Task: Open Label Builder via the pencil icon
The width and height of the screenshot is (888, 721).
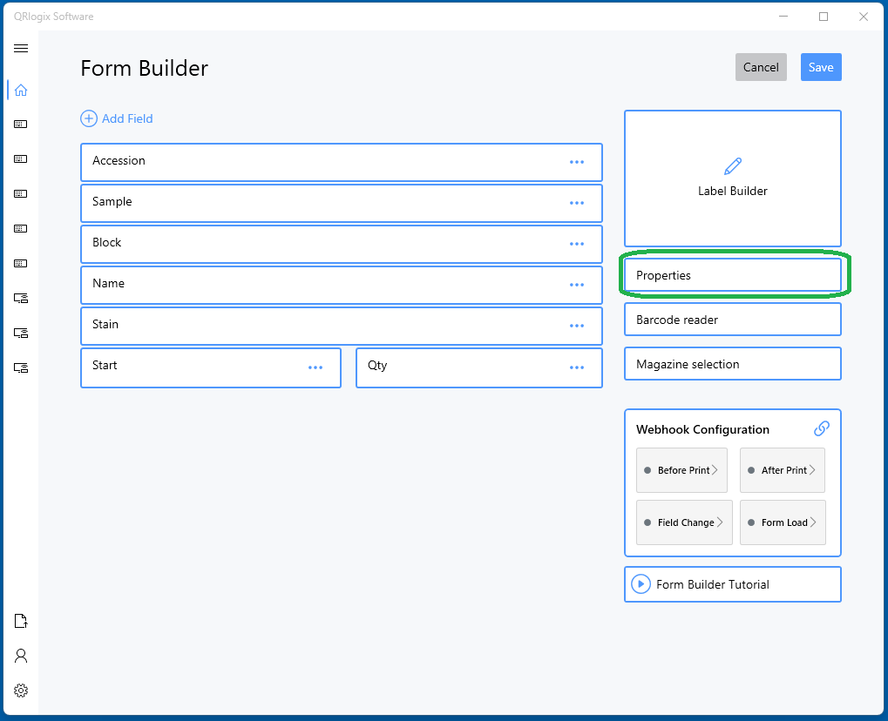Action: coord(732,165)
